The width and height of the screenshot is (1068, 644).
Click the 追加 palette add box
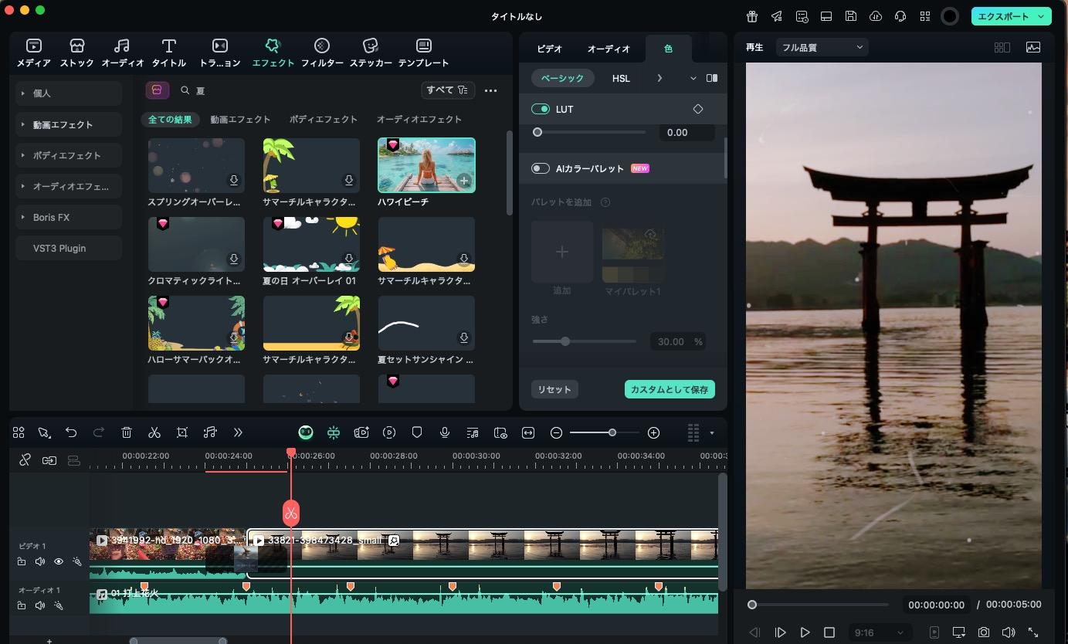(562, 252)
